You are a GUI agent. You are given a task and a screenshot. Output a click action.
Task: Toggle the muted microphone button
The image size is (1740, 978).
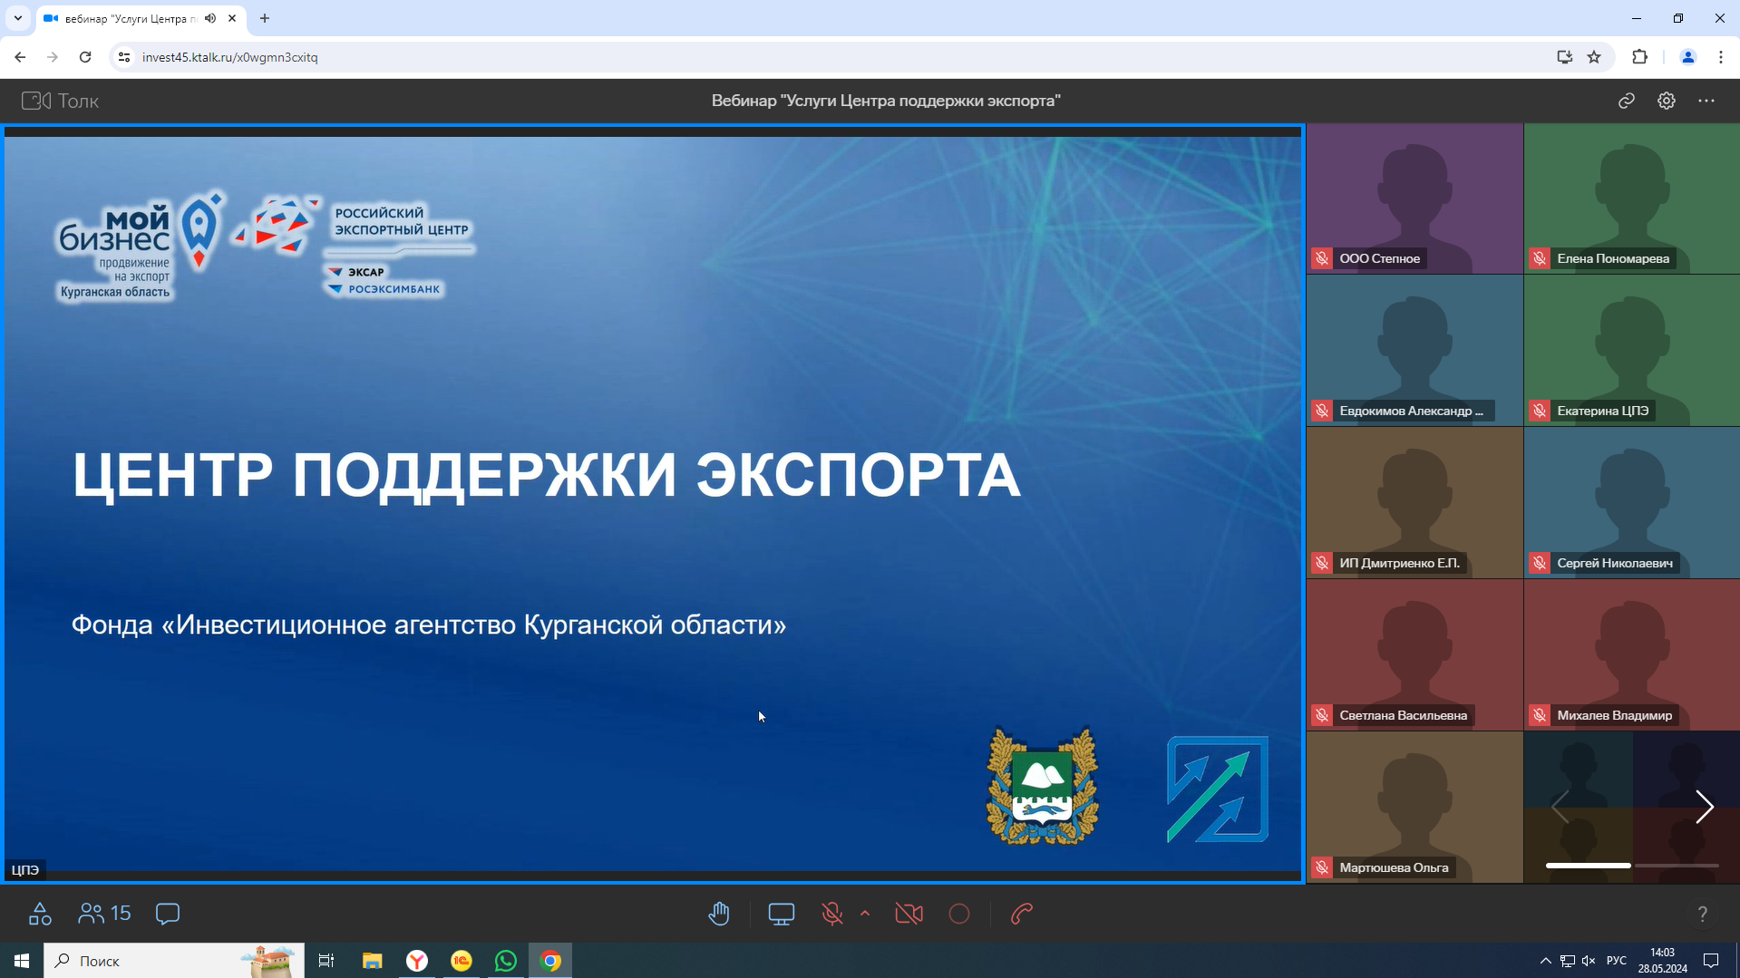click(x=831, y=914)
